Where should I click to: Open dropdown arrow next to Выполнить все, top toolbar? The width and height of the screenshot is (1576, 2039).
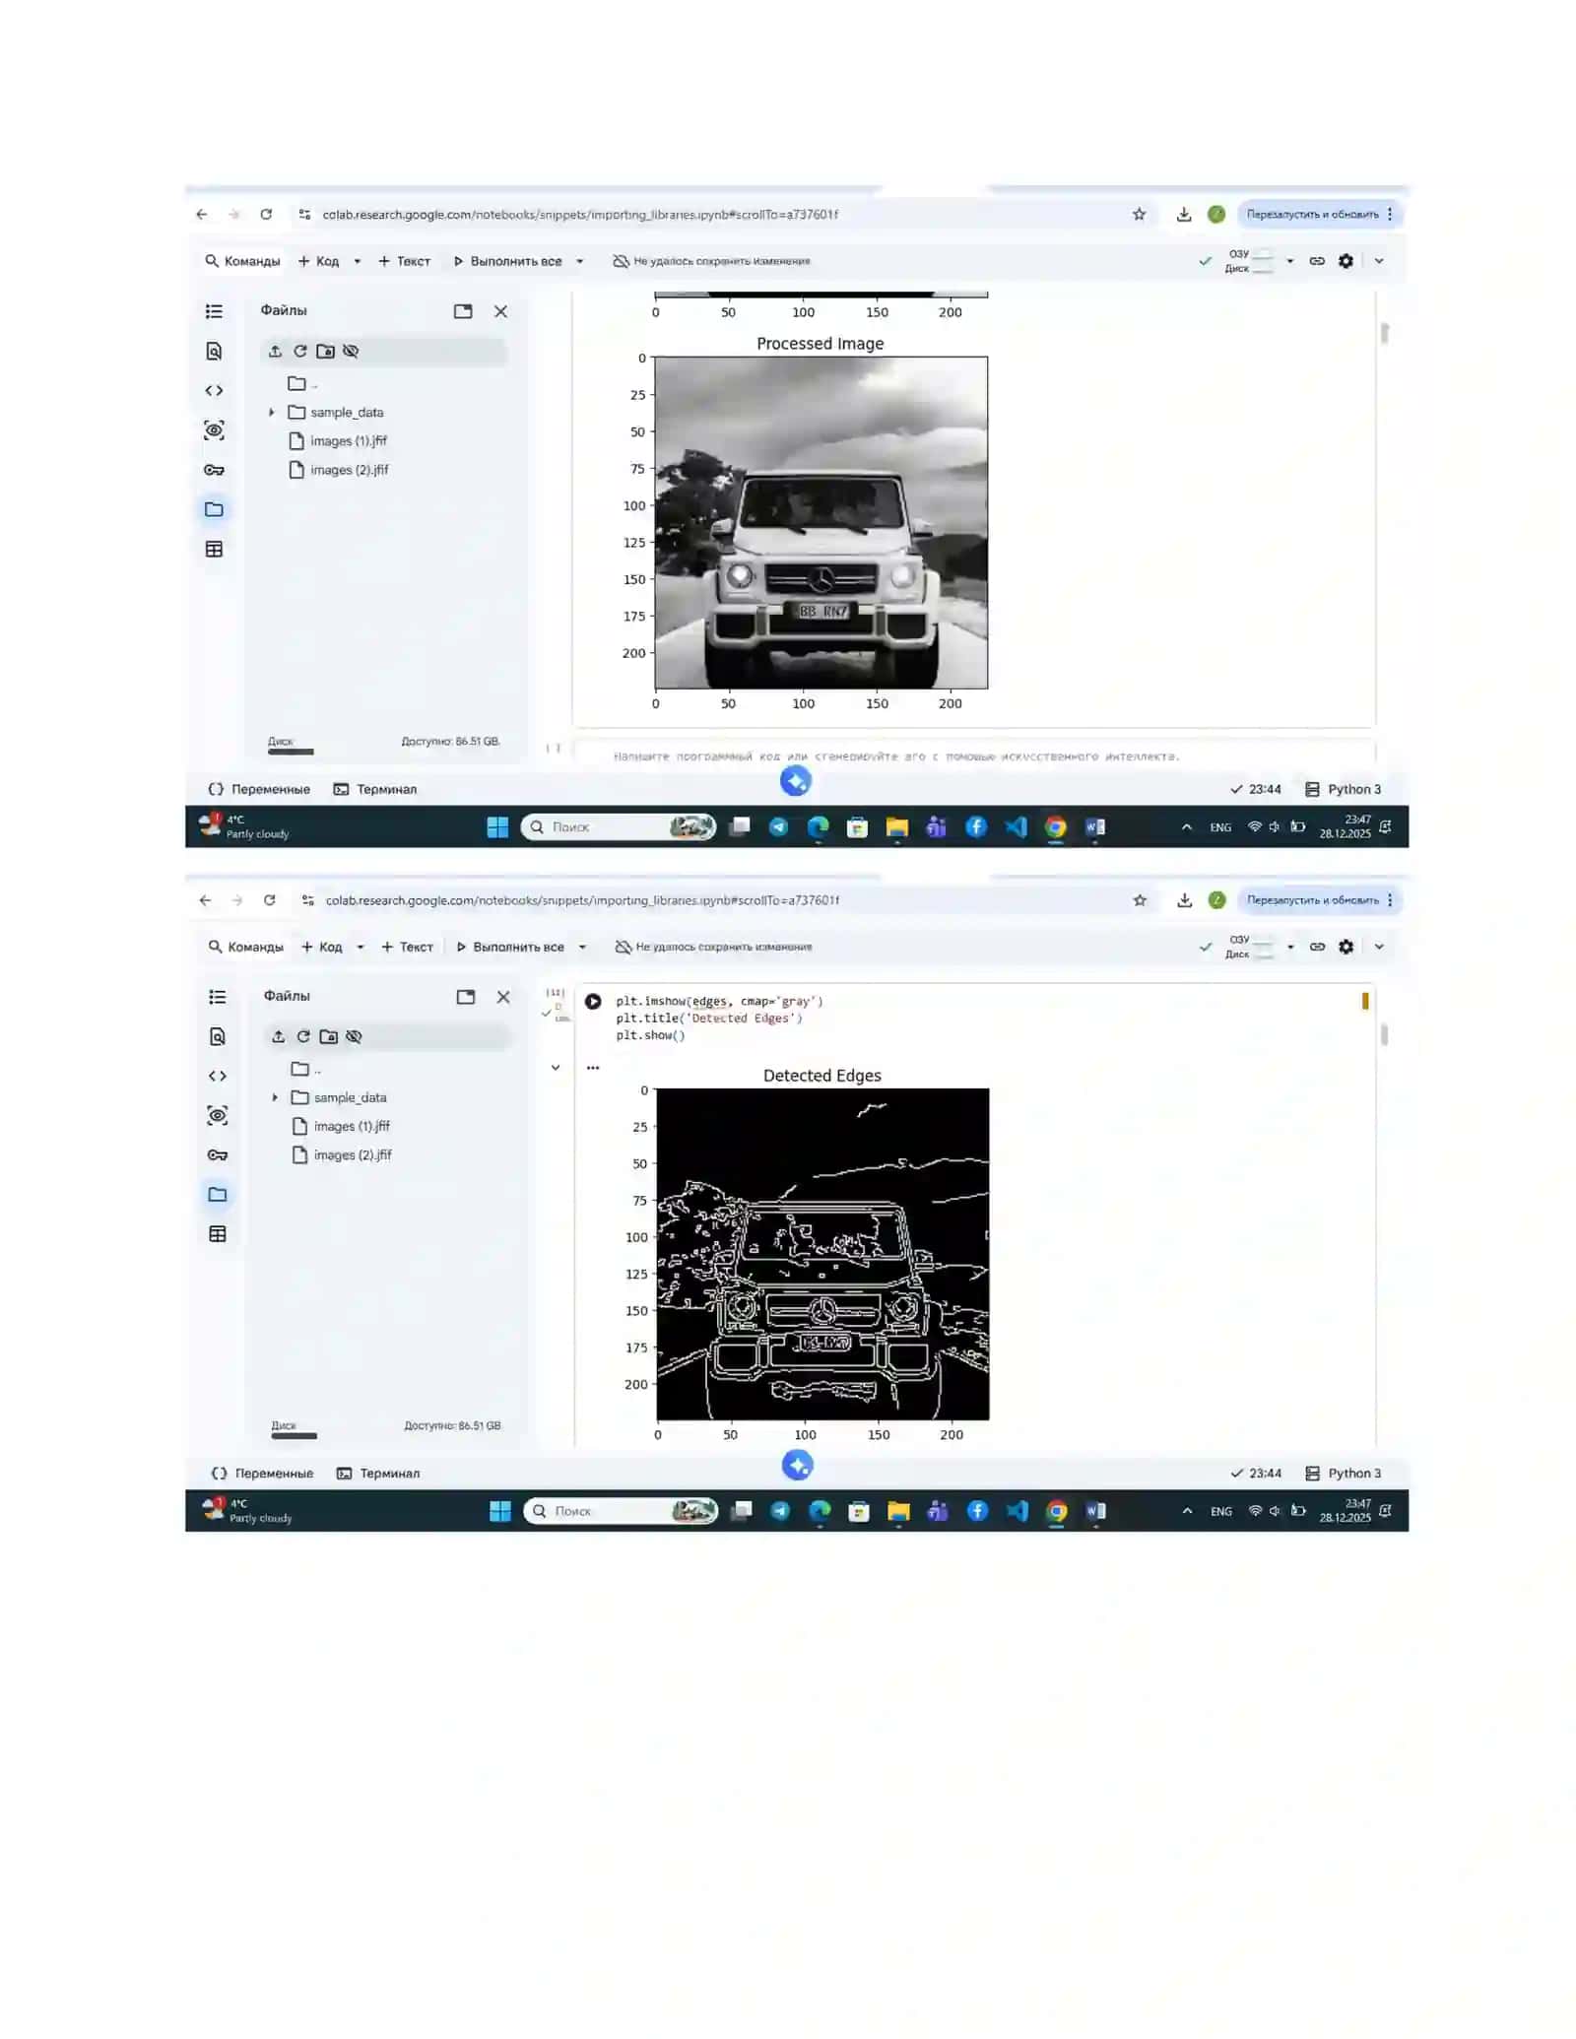[580, 261]
